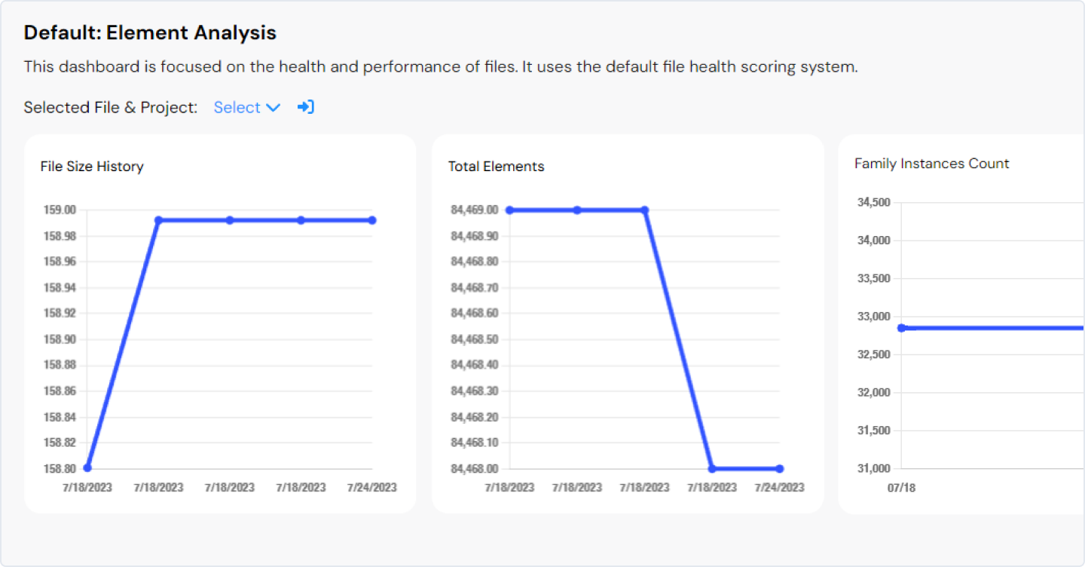Screen dimensions: 1085x567
Task: Click second data point in Total Elements chart
Action: 577,210
